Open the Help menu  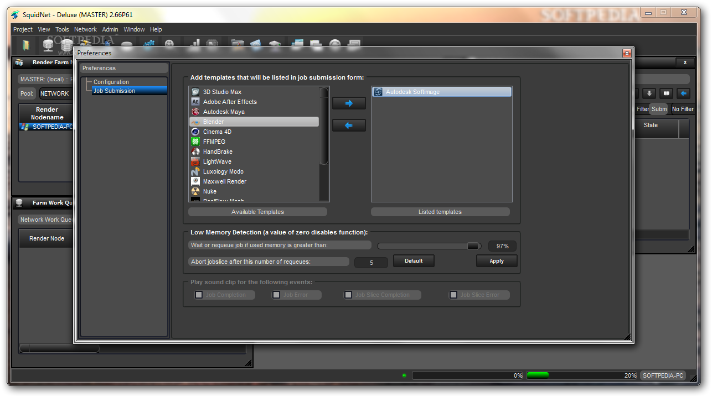click(156, 29)
